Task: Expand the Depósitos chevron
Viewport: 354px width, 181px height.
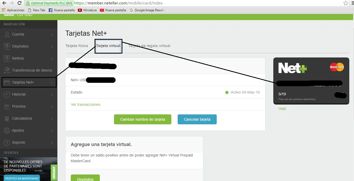Action: pos(52,47)
